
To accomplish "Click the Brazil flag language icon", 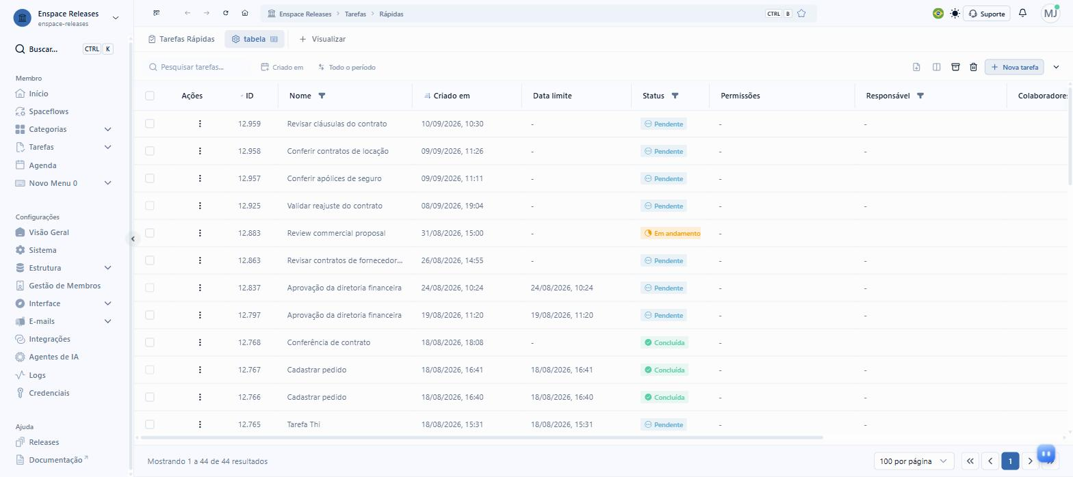I will coord(938,13).
